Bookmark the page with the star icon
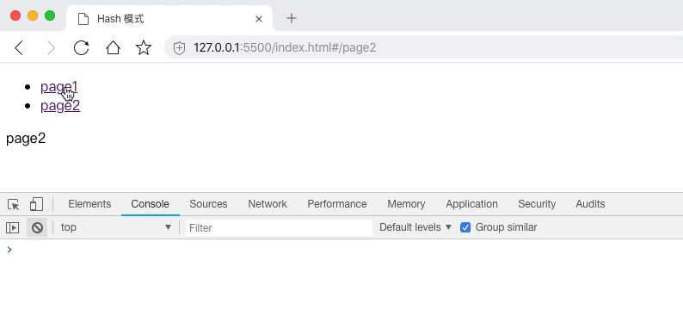 (x=144, y=47)
